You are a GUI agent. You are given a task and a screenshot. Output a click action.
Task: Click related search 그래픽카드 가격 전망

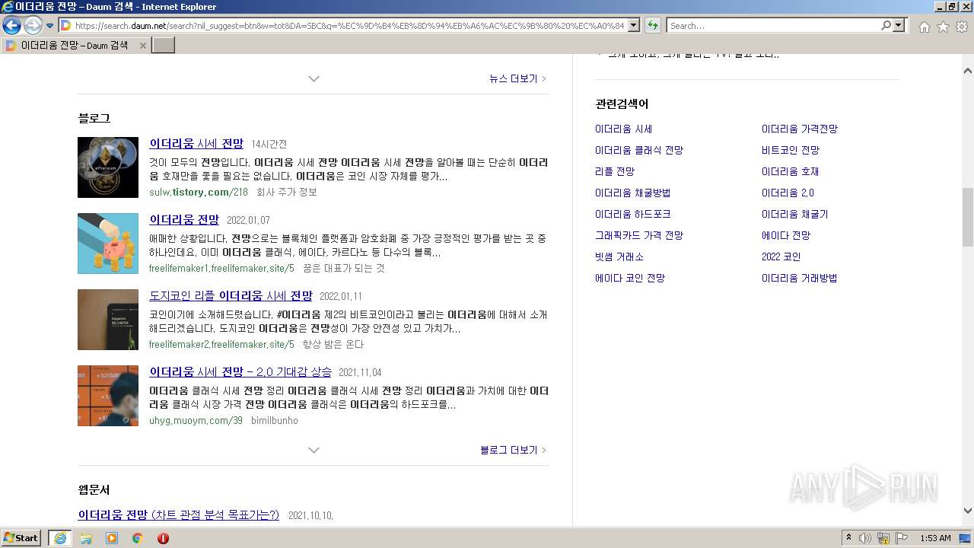[x=639, y=236]
